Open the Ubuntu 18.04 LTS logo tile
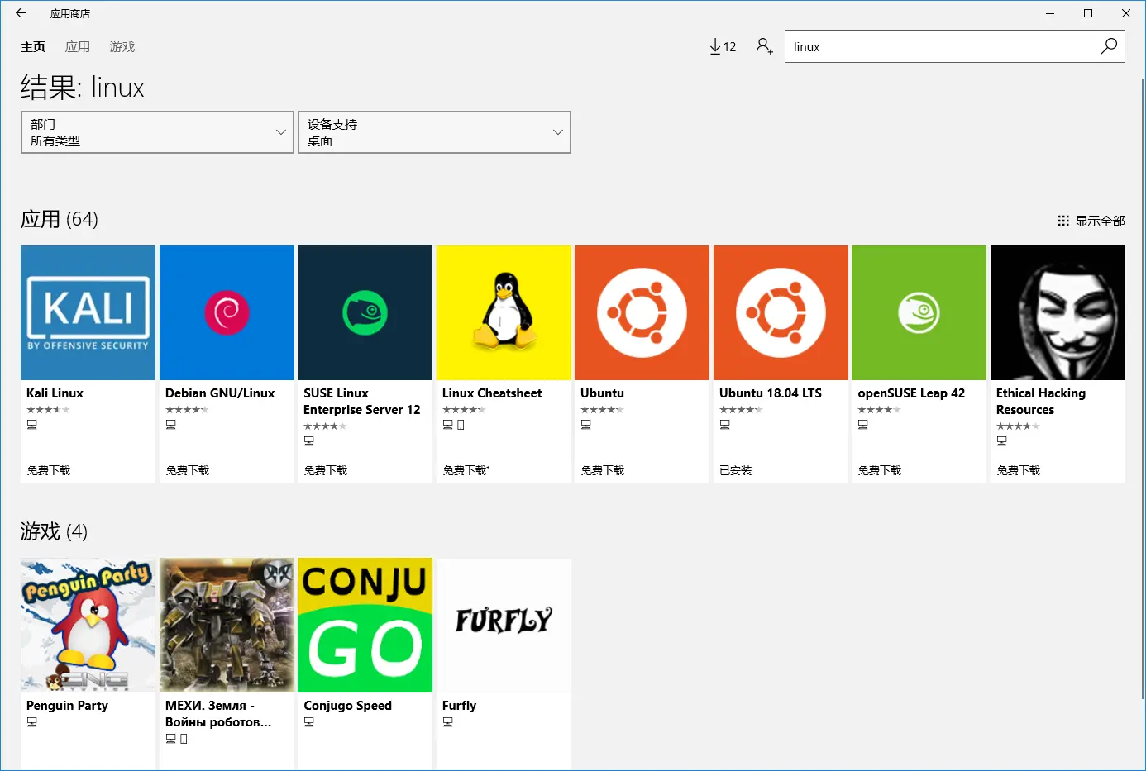 coord(781,312)
